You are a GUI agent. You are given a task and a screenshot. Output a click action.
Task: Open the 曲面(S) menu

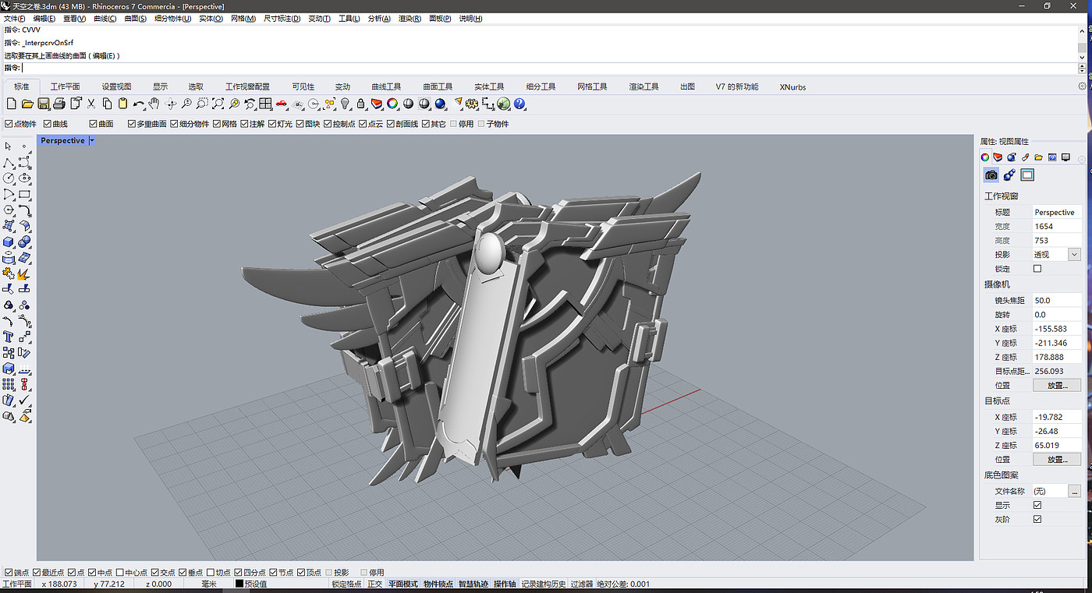pos(135,19)
